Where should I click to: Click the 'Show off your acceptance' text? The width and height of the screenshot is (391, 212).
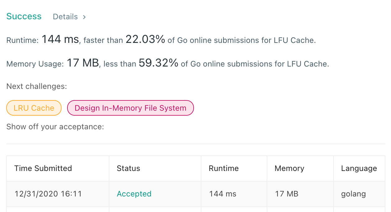pos(55,127)
